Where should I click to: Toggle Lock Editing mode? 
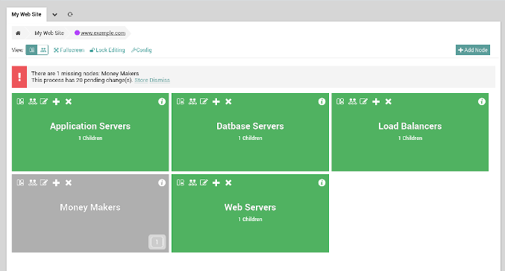coord(107,50)
